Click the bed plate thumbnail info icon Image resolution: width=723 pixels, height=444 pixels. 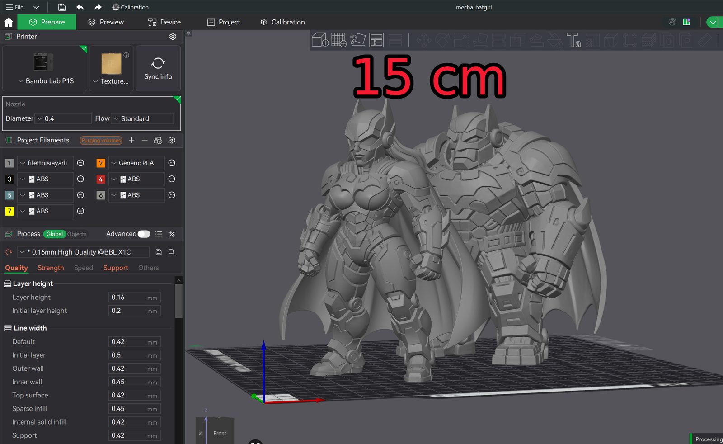(127, 55)
